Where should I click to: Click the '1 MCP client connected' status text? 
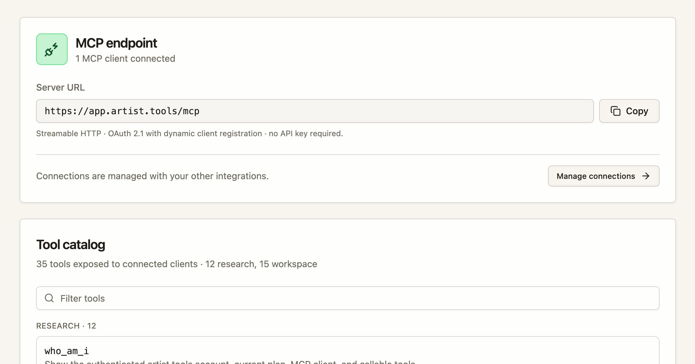125,58
